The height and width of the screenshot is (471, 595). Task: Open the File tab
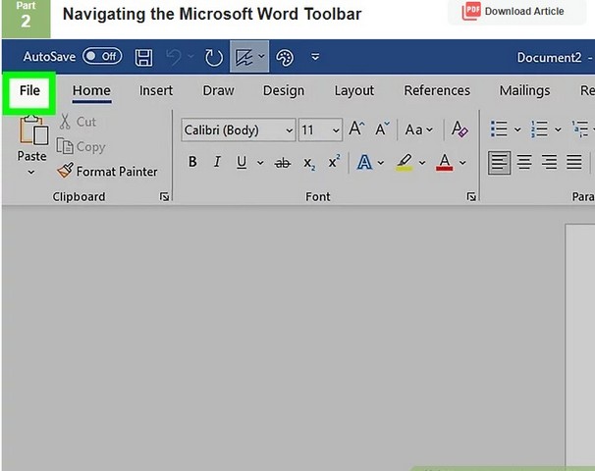29,91
